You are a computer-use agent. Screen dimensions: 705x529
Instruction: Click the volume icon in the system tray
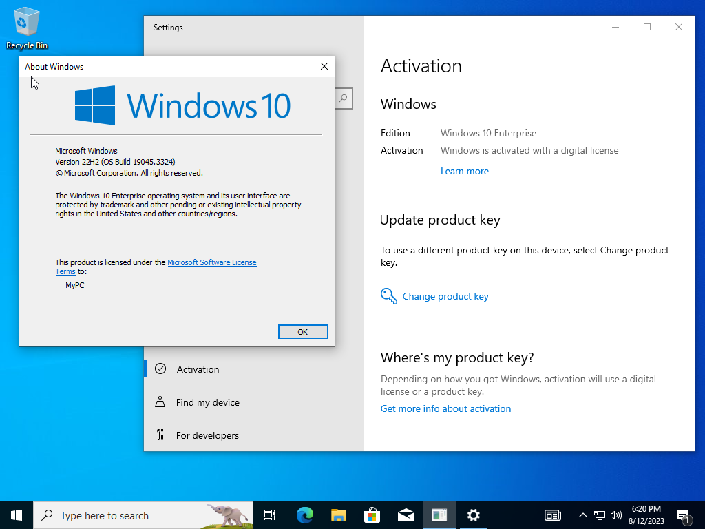coord(616,515)
